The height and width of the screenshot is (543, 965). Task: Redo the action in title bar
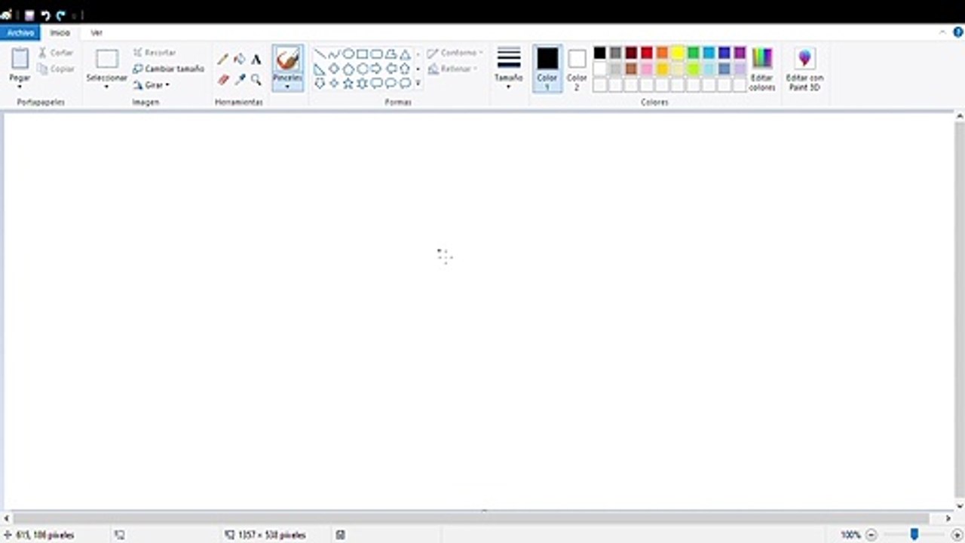tap(60, 15)
